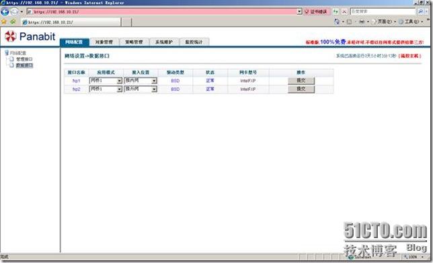Click the network card model cell in fxp2 row
Image resolution: width=433 pixels, height=263 pixels.
click(x=248, y=89)
